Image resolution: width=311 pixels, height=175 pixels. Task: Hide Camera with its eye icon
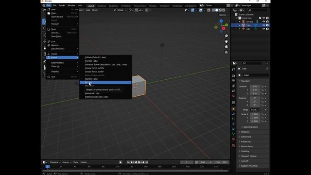(263, 21)
